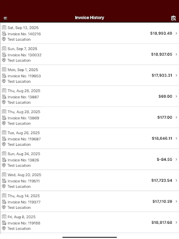
Task: Click the calendar icon next to Sat, Sep 13, 2025
Action: point(5,28)
